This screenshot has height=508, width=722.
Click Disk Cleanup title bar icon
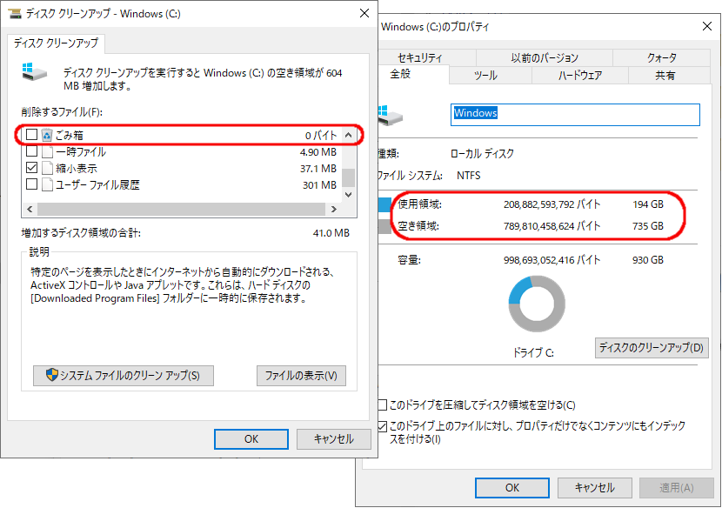14,13
